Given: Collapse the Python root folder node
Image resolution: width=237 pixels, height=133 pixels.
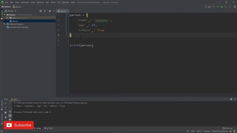Looking at the screenshot, I should (x=5, y=15).
